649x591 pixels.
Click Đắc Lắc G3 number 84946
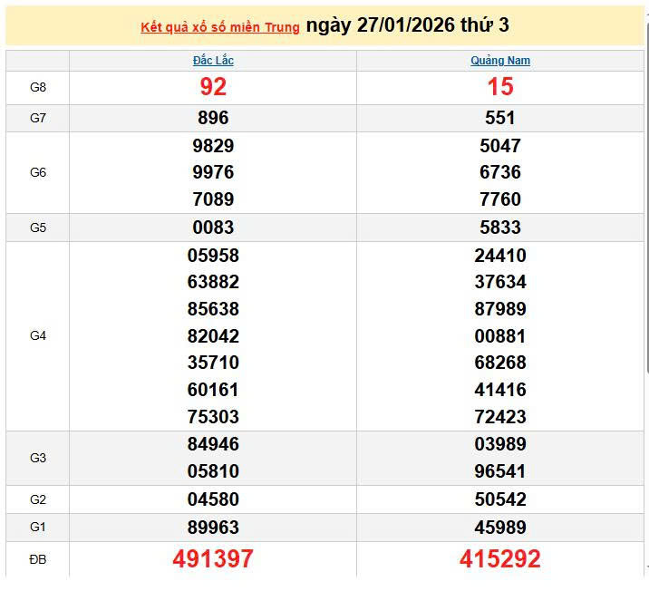213,444
